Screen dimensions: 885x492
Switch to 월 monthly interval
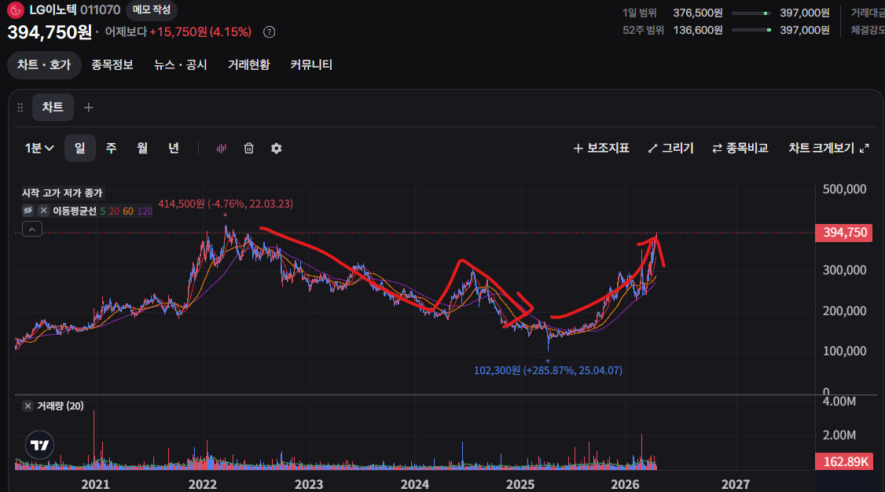[x=142, y=148]
